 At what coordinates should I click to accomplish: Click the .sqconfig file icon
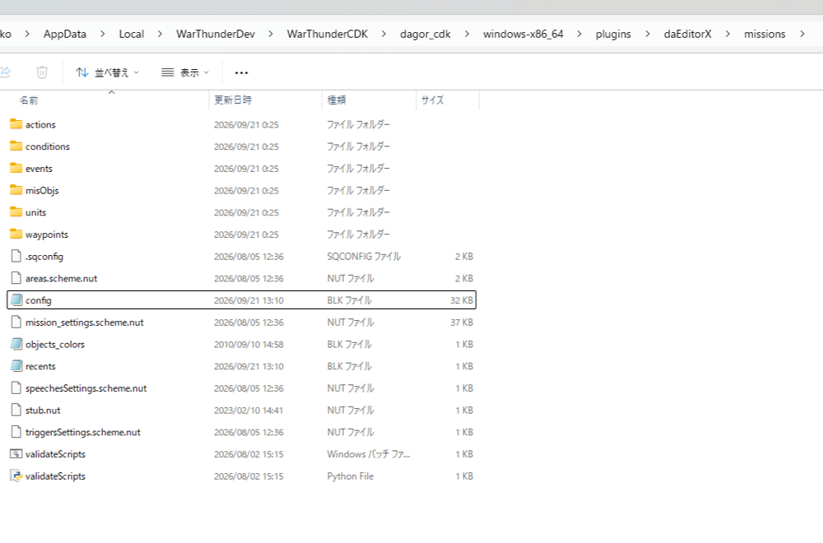(16, 257)
